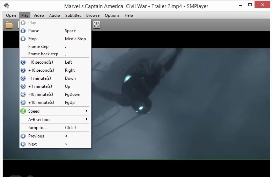The height and width of the screenshot is (177, 272).
Task: Select +1 minute(s) menu entry
Action: point(55,86)
